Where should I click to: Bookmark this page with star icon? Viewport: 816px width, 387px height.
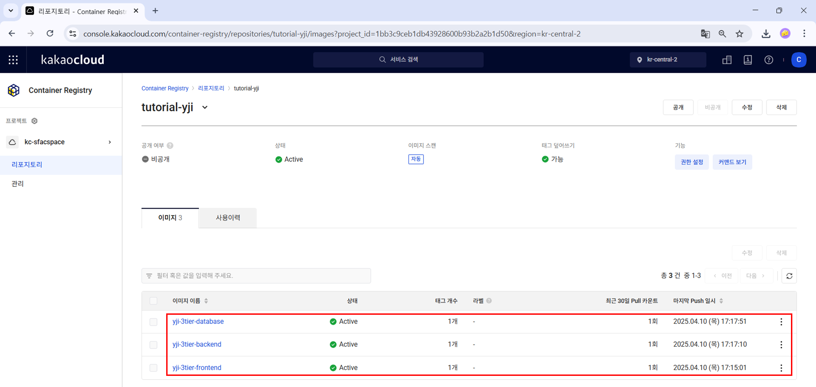739,34
